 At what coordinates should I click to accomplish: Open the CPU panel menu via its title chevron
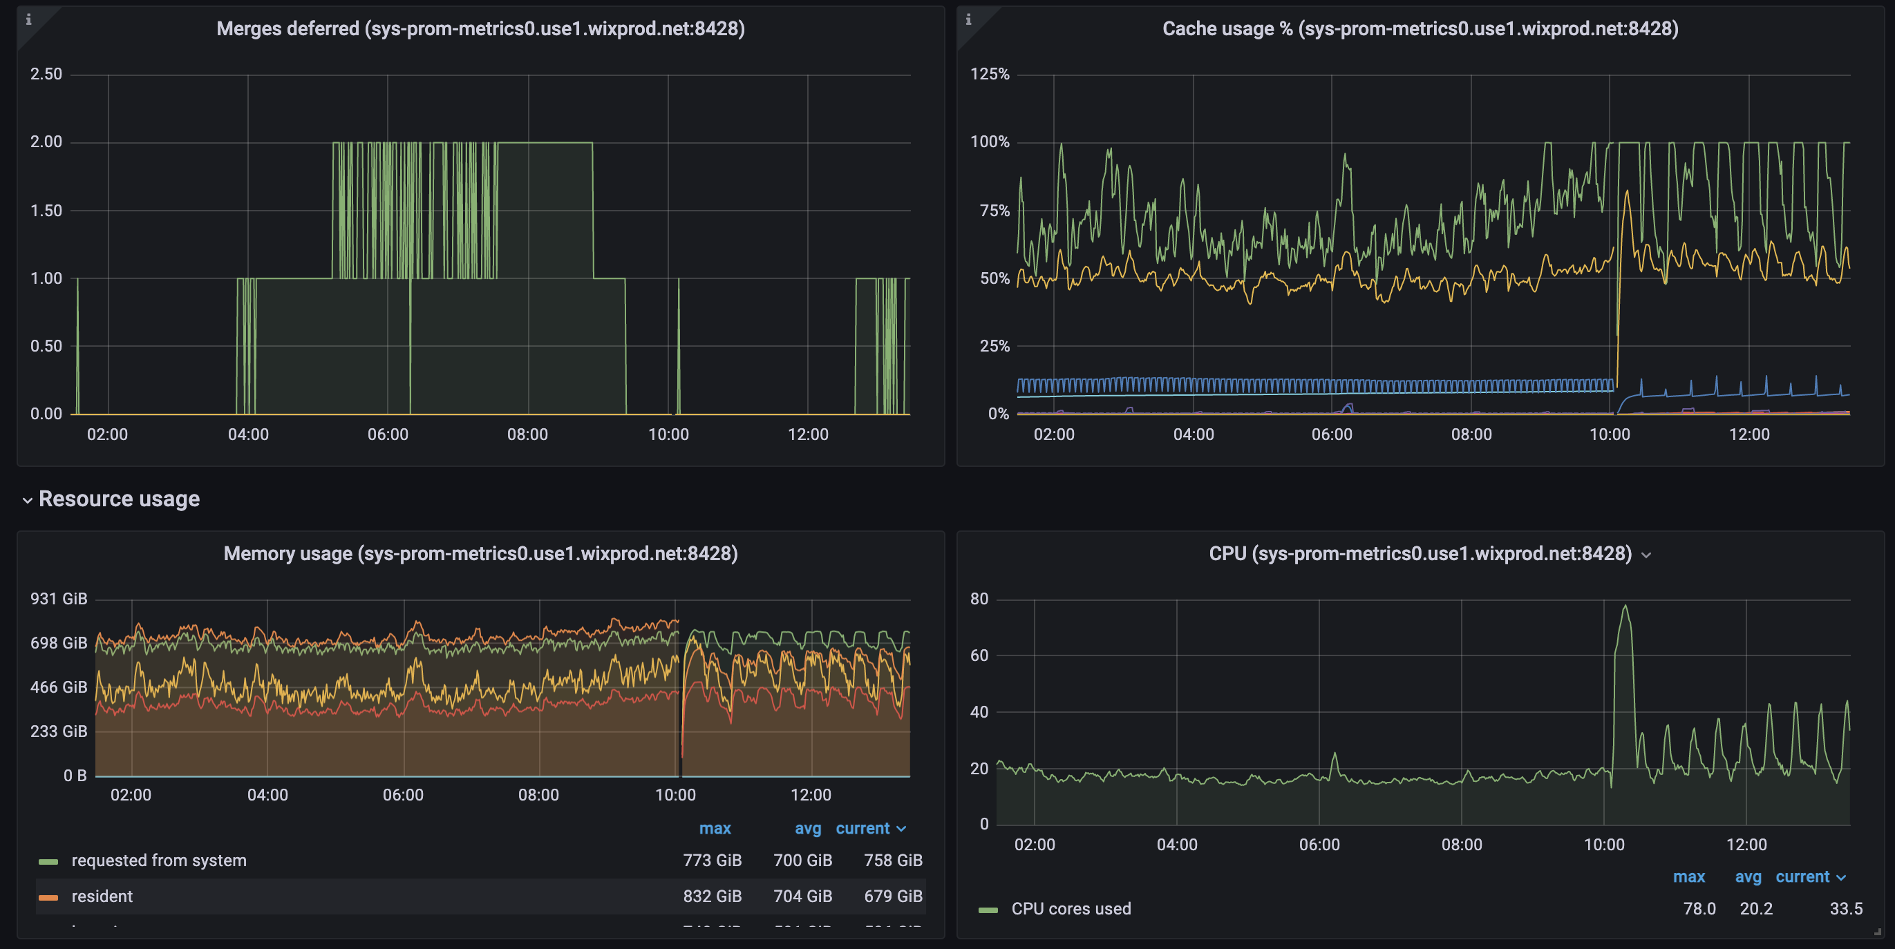tap(1647, 555)
